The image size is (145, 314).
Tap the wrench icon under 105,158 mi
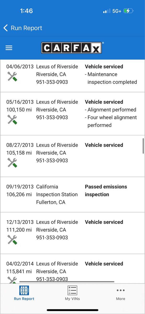[12, 162]
